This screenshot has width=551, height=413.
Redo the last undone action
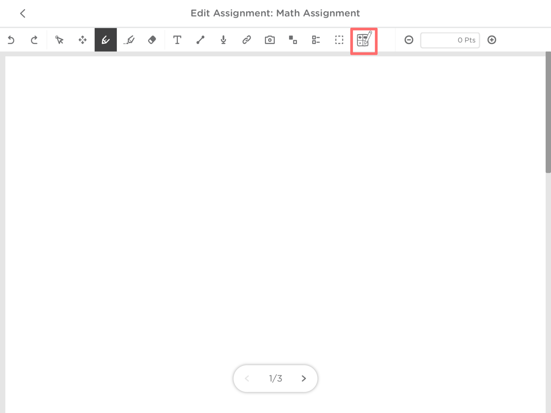tap(34, 40)
